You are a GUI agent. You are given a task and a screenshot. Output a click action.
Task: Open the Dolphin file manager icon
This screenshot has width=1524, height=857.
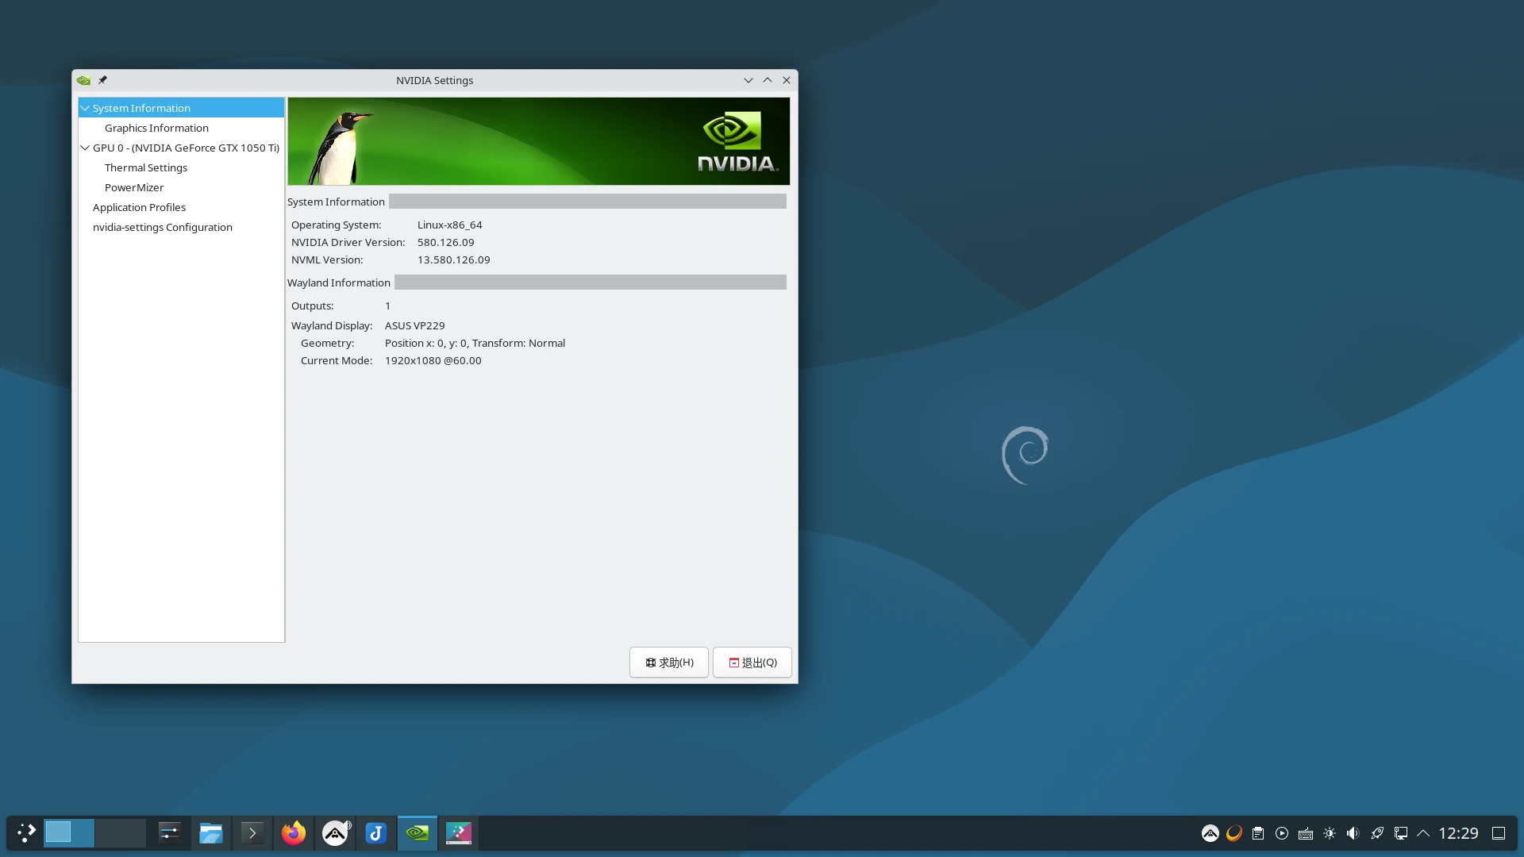click(210, 833)
